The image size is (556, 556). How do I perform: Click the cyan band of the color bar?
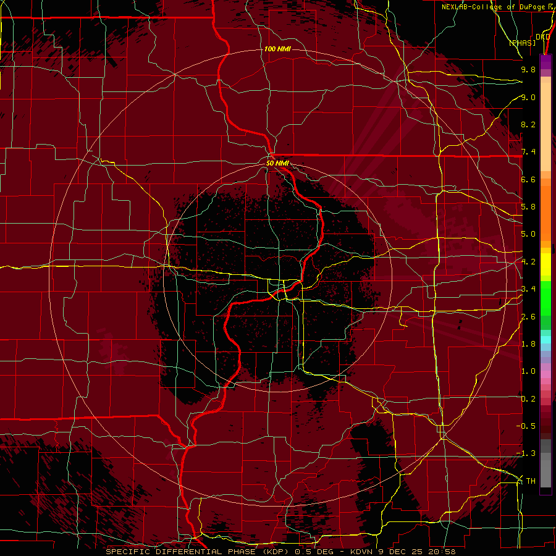coord(545,339)
